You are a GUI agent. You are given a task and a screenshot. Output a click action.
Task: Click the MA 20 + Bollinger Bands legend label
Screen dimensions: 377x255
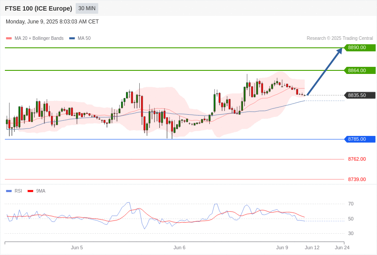pos(39,38)
